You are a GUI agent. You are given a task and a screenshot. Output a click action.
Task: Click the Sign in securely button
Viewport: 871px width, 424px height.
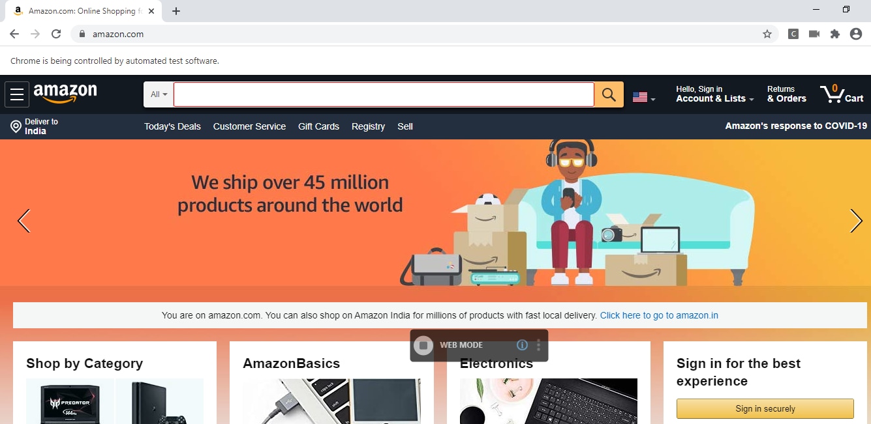pos(765,408)
